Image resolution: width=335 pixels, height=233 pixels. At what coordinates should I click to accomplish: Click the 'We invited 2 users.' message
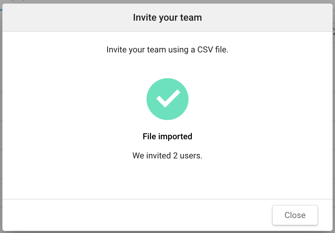click(167, 156)
